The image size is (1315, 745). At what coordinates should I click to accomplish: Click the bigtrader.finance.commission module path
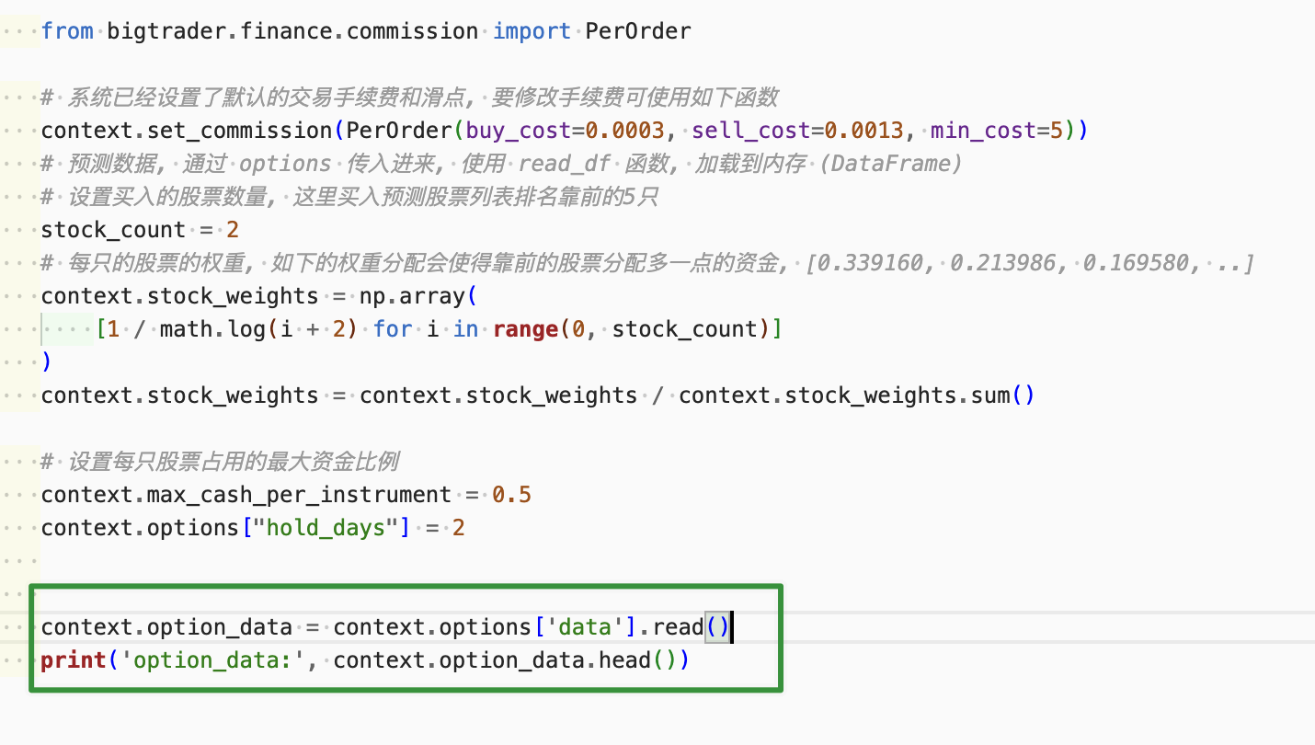[x=292, y=31]
